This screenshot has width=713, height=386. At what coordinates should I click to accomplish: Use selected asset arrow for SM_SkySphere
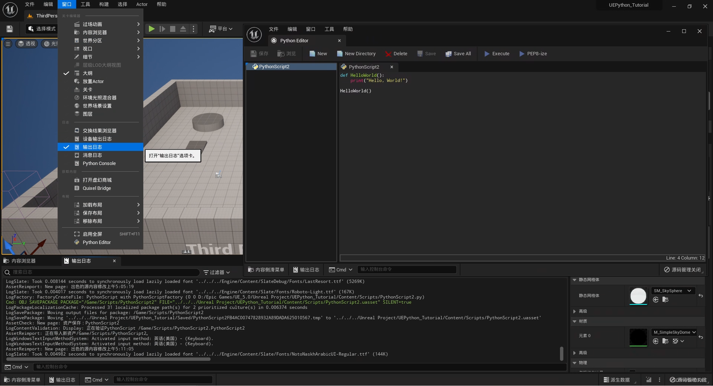coord(656,300)
